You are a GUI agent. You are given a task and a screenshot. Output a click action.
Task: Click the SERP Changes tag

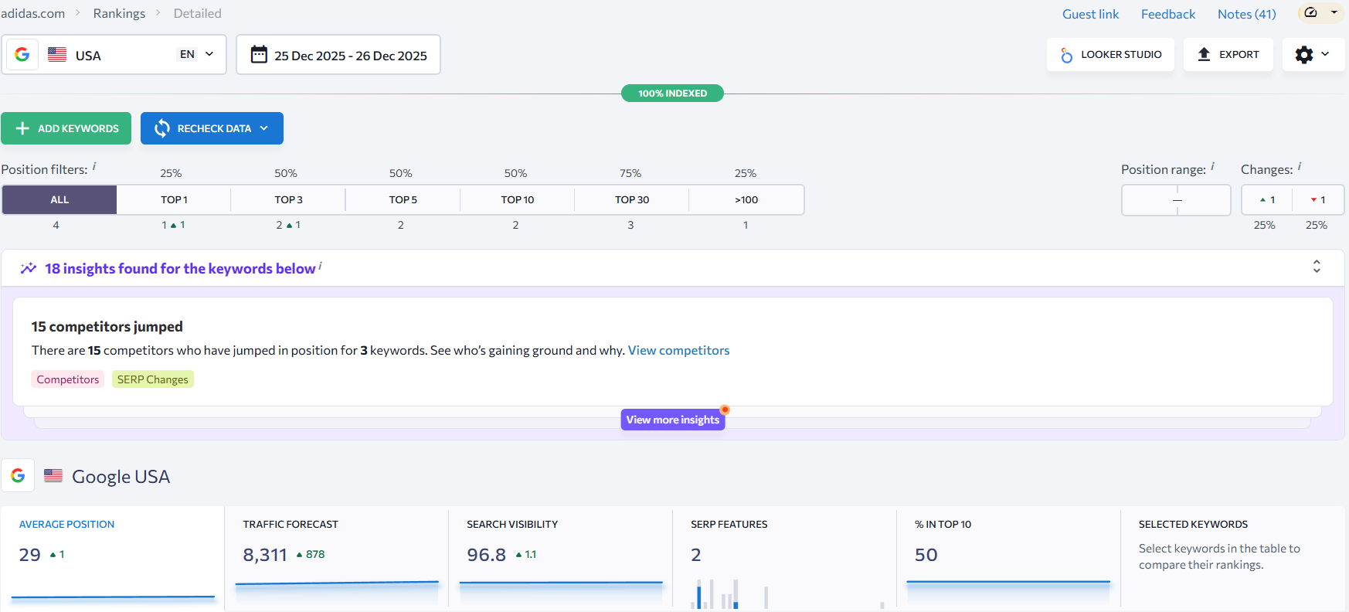153,379
